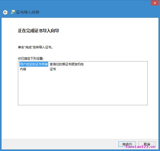160x151 pixels.
Task: Close the wizard with the red X
Action: (154, 3)
